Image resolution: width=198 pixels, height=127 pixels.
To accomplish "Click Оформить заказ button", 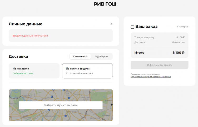I will (x=160, y=65).
